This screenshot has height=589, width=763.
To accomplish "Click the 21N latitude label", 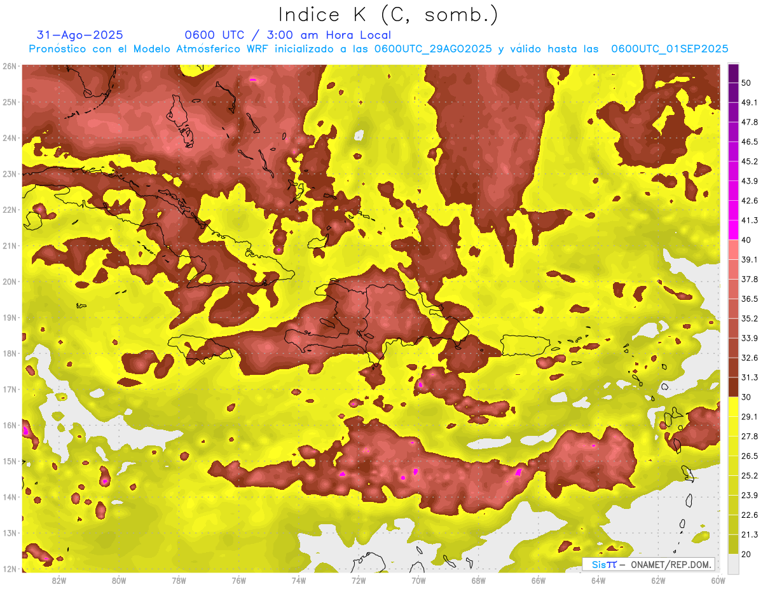I will click(10, 245).
